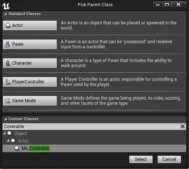Image resolution: width=189 pixels, height=169 pixels.
Task: Choose Character as the parent class
Action: click(x=30, y=63)
